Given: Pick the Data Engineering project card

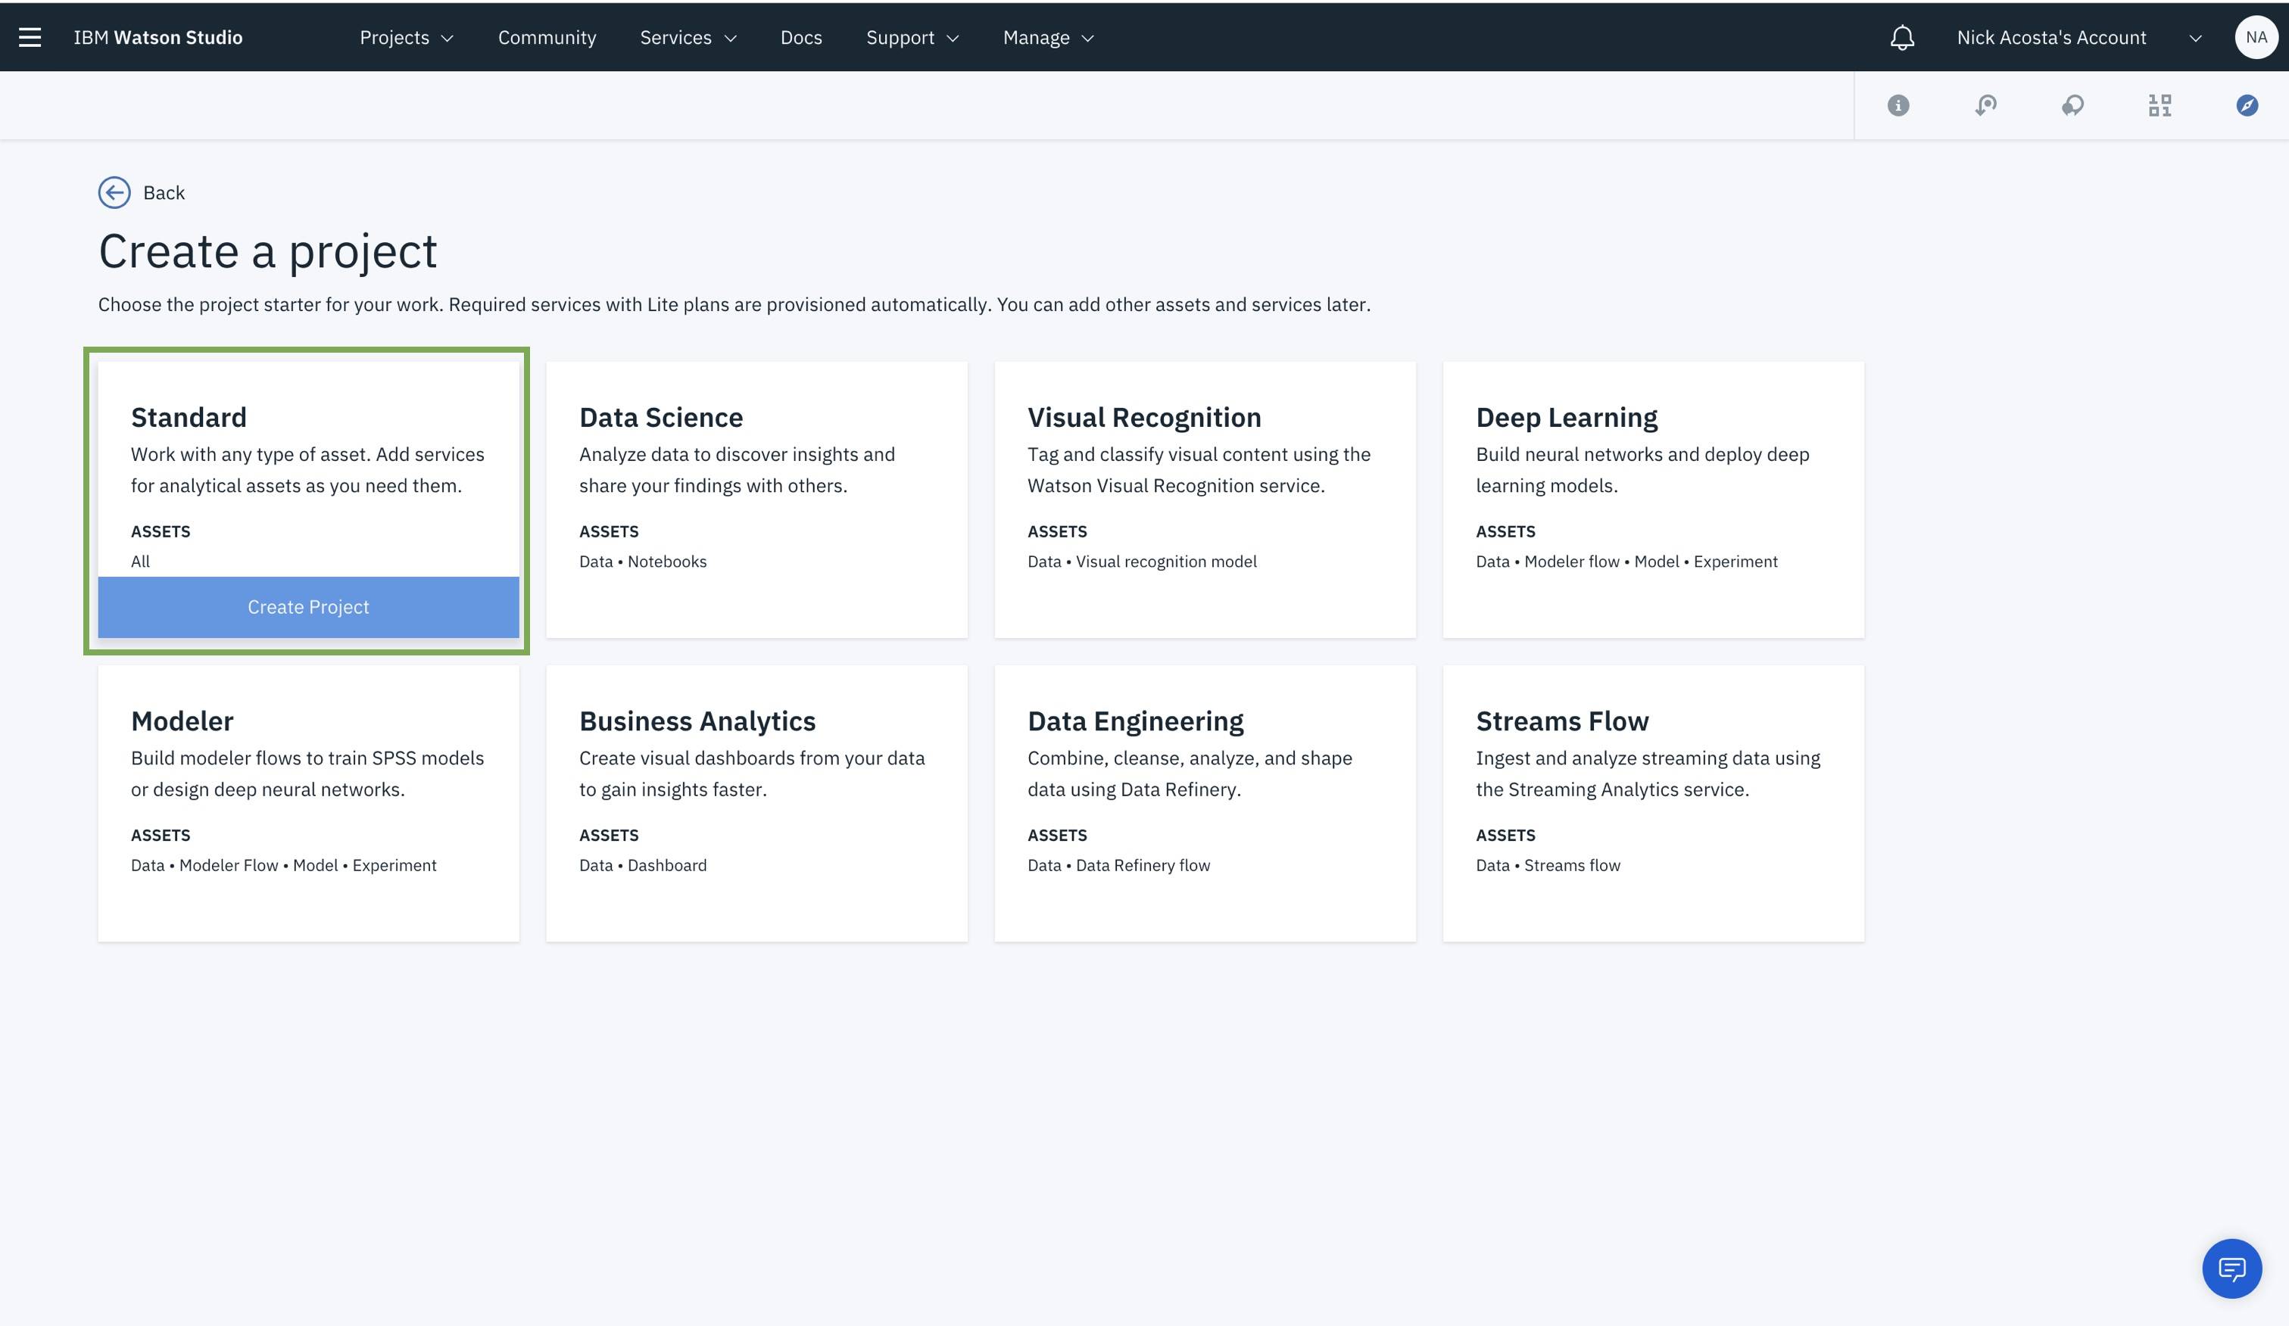Looking at the screenshot, I should (x=1205, y=803).
